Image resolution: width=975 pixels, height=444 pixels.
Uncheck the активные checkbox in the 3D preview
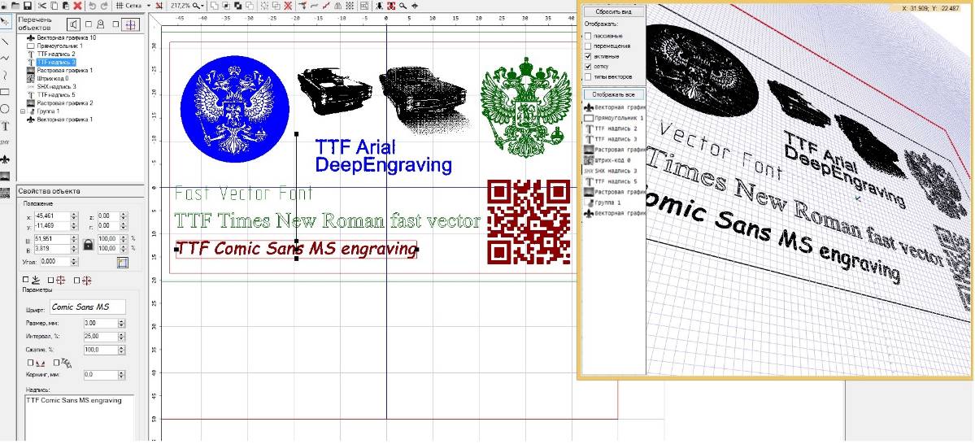coord(588,57)
